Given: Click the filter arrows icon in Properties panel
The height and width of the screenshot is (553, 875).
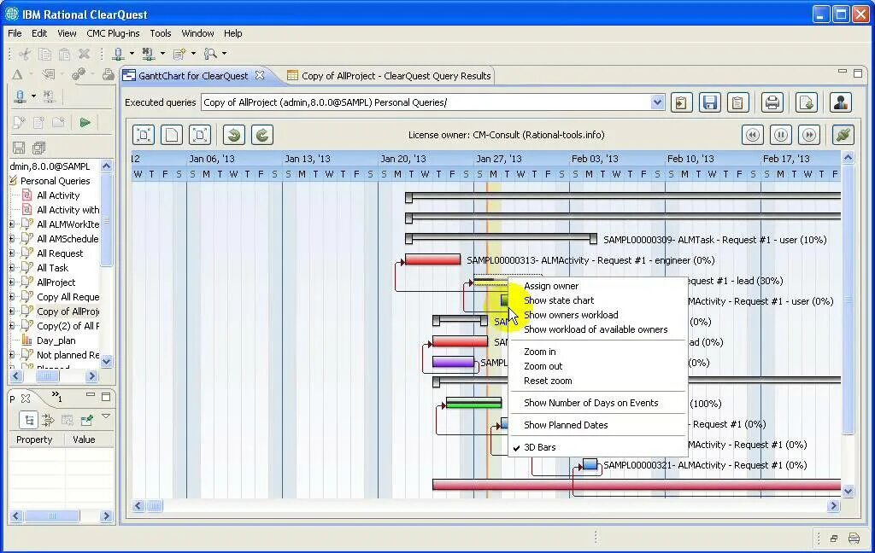Looking at the screenshot, I should (x=48, y=420).
